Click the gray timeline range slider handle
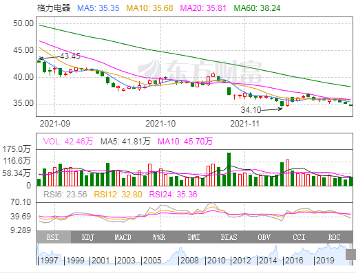Viewport: 356px width, 273px height. [350, 254]
